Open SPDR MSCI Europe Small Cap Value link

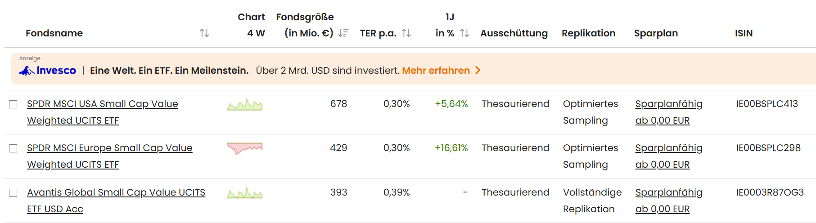click(x=109, y=148)
